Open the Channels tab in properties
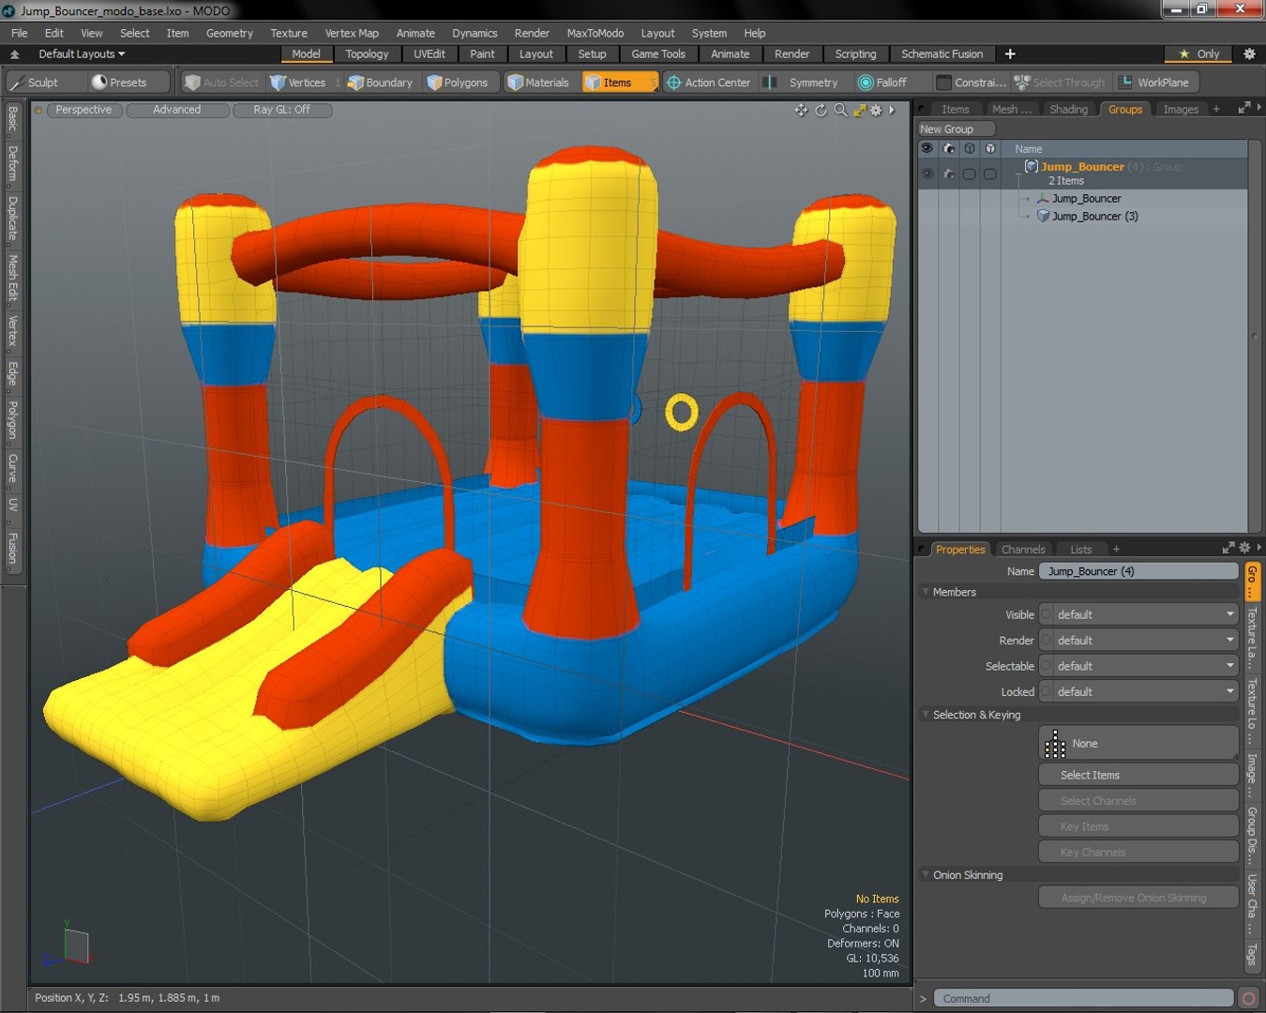Viewport: 1266px width, 1013px height. pos(1023,550)
